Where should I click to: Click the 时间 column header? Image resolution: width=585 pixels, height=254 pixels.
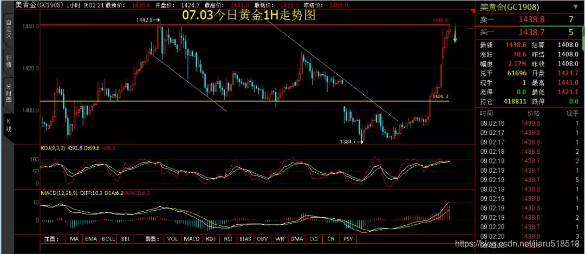tap(486, 113)
